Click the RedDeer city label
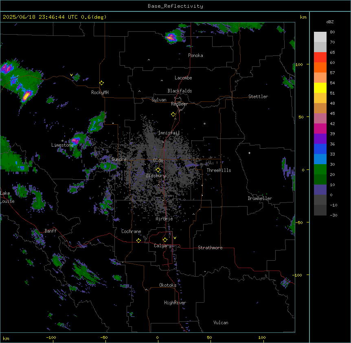 179,104
